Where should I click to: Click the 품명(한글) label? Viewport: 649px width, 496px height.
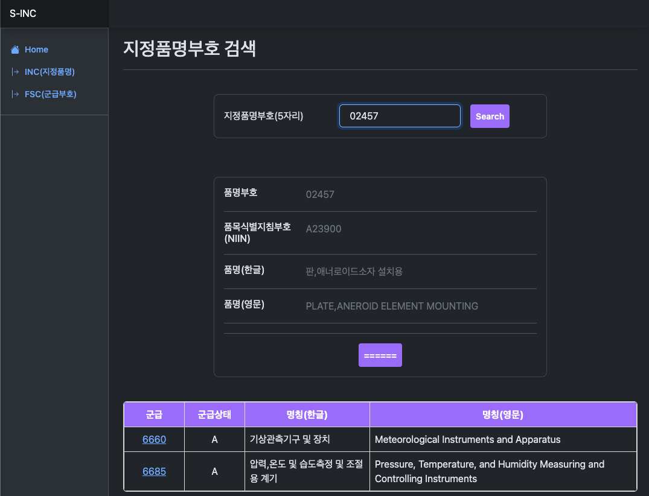tap(244, 270)
